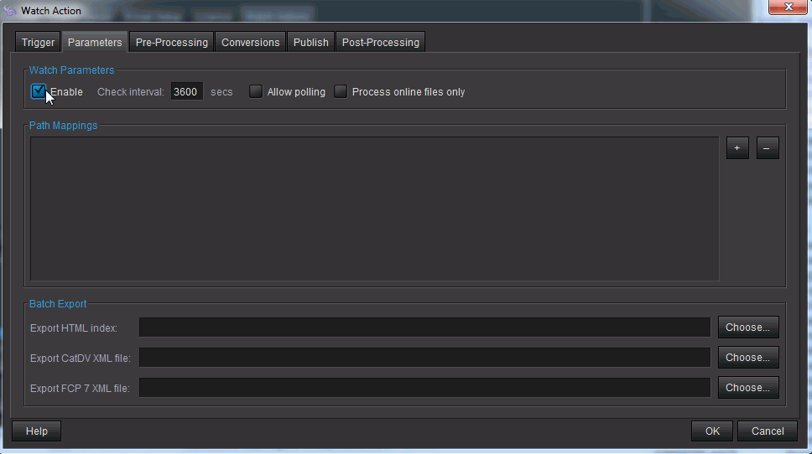Click the Watch Action title bar icon
This screenshot has height=454, width=812.
[10, 11]
